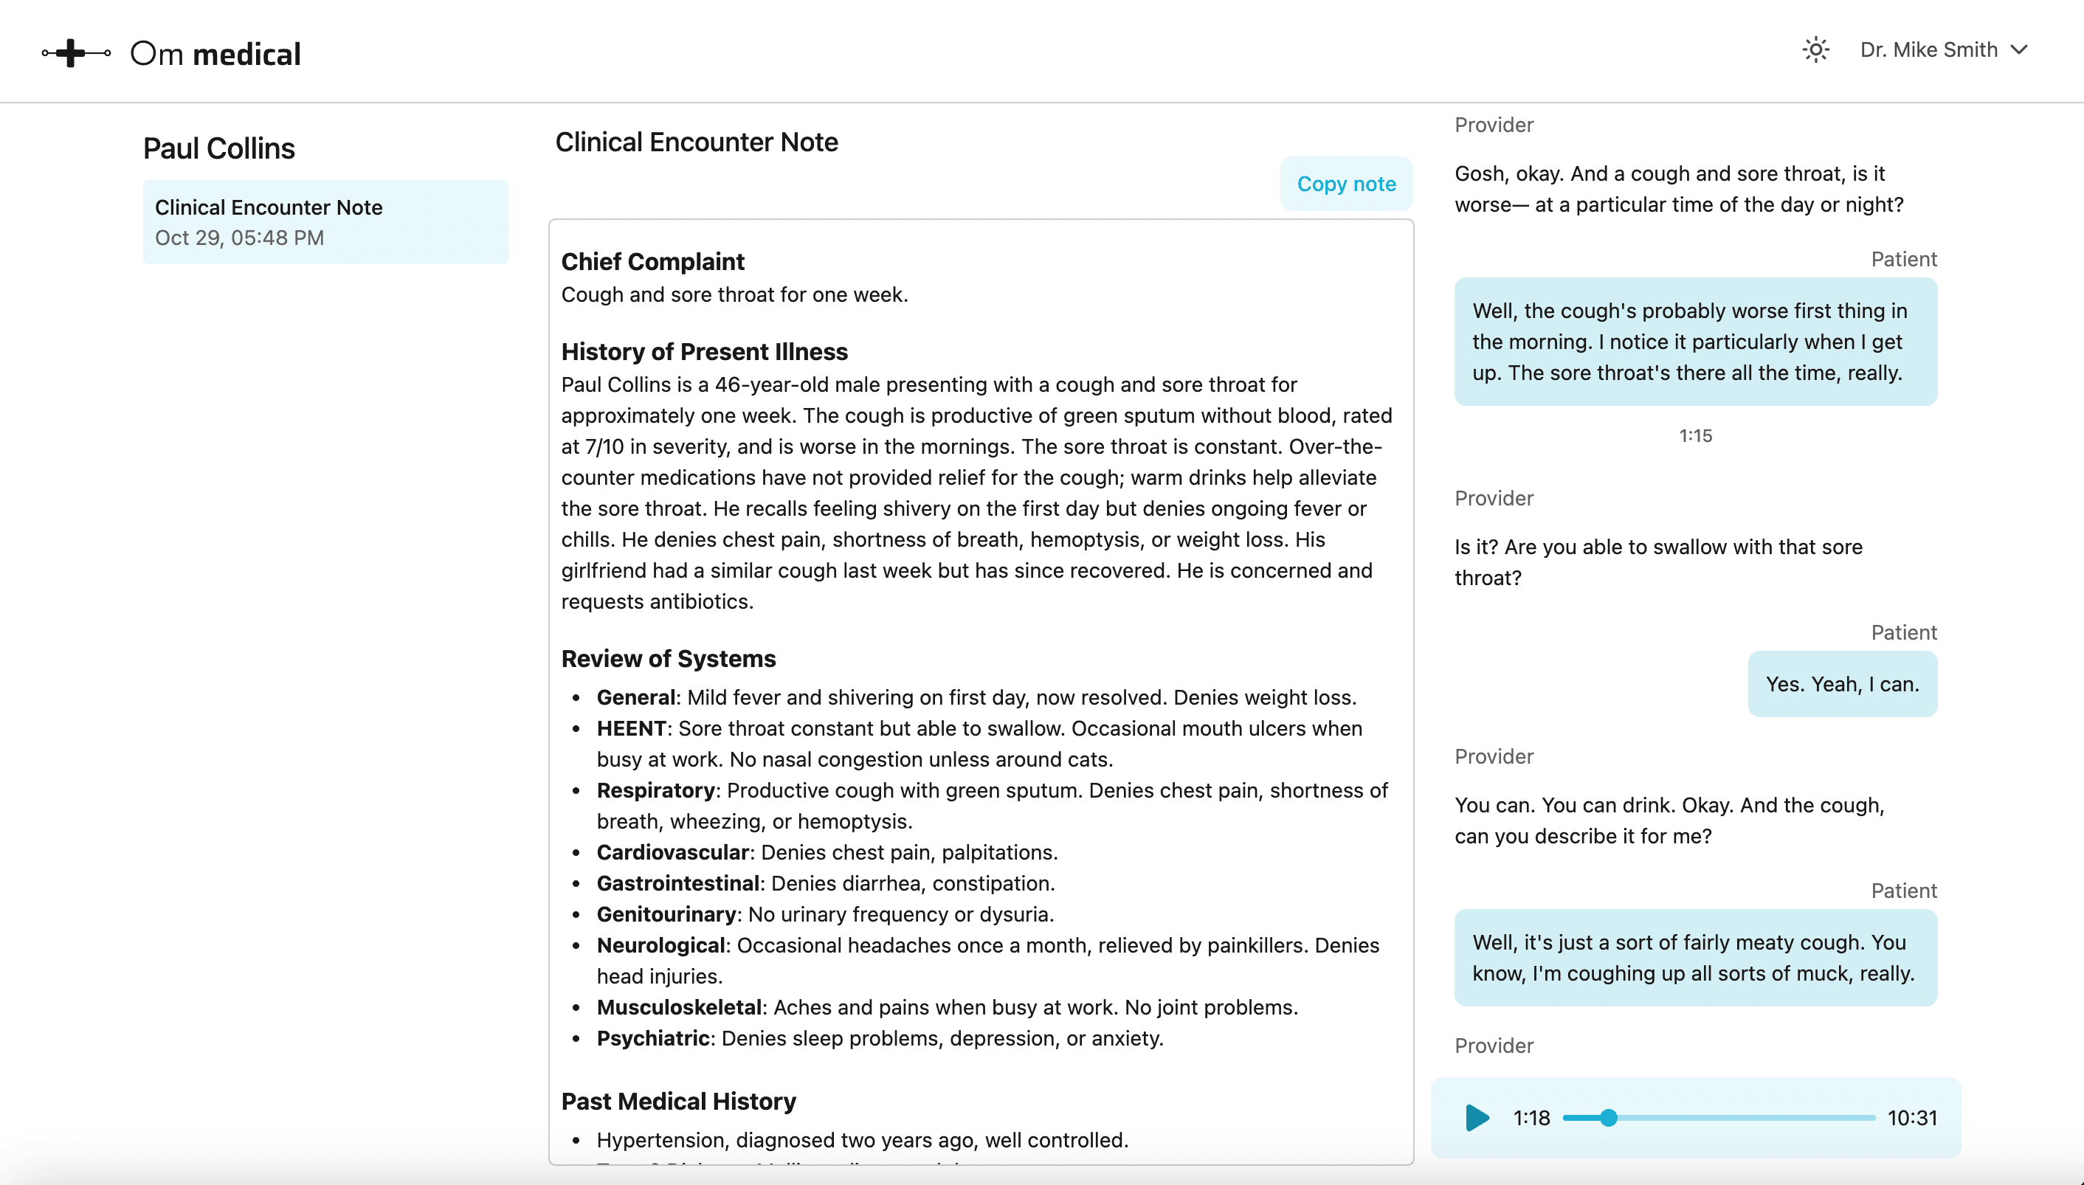Expand the account menu chevron arrow
The image size is (2084, 1185).
(x=2020, y=49)
